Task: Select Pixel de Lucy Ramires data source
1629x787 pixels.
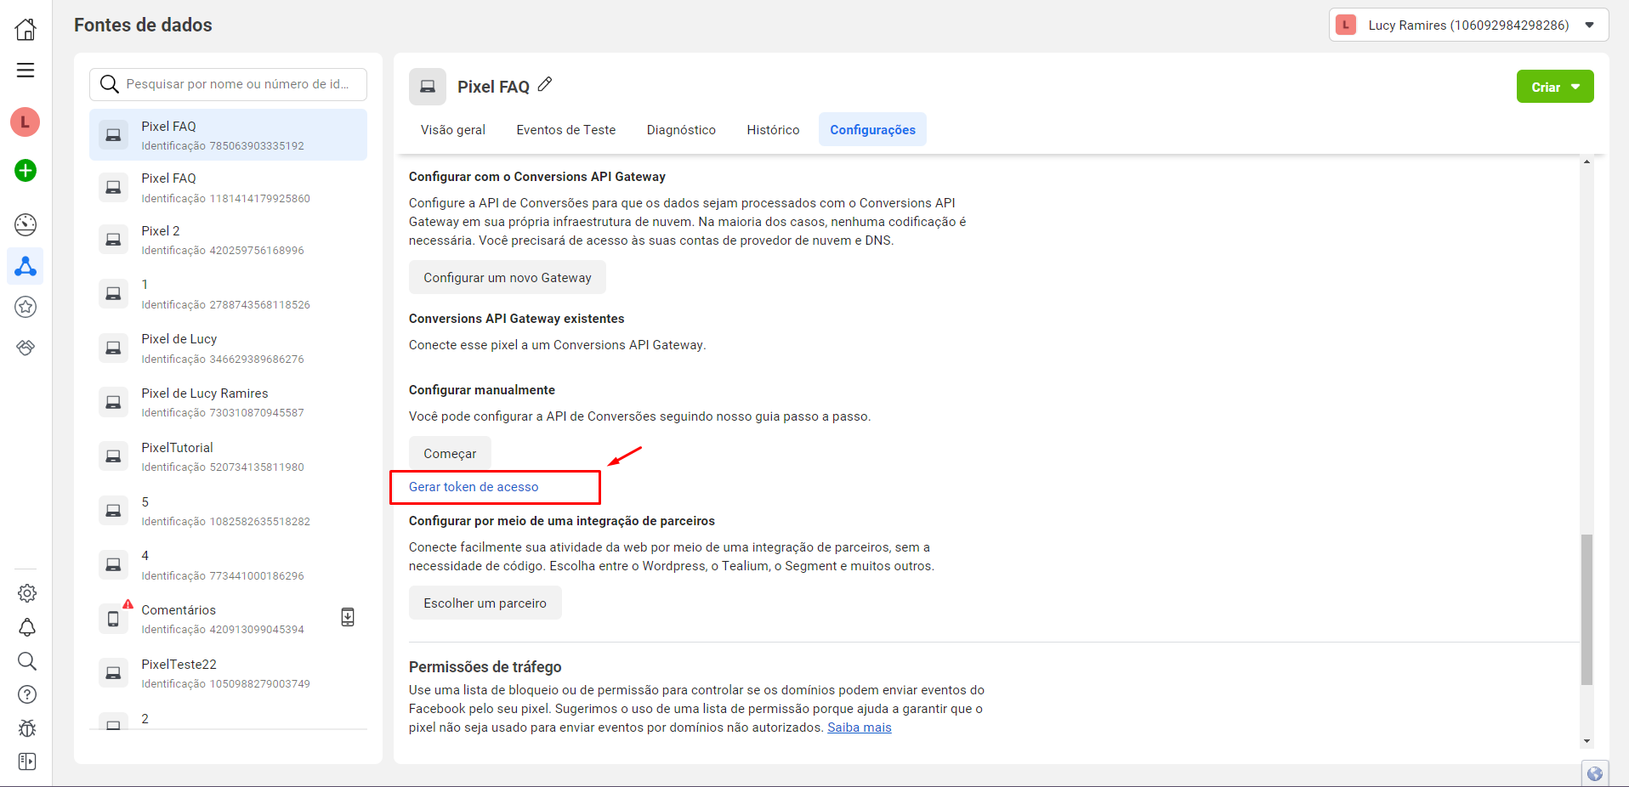Action: click(x=228, y=403)
